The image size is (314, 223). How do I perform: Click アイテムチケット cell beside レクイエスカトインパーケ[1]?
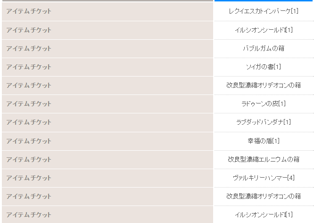tap(107, 11)
